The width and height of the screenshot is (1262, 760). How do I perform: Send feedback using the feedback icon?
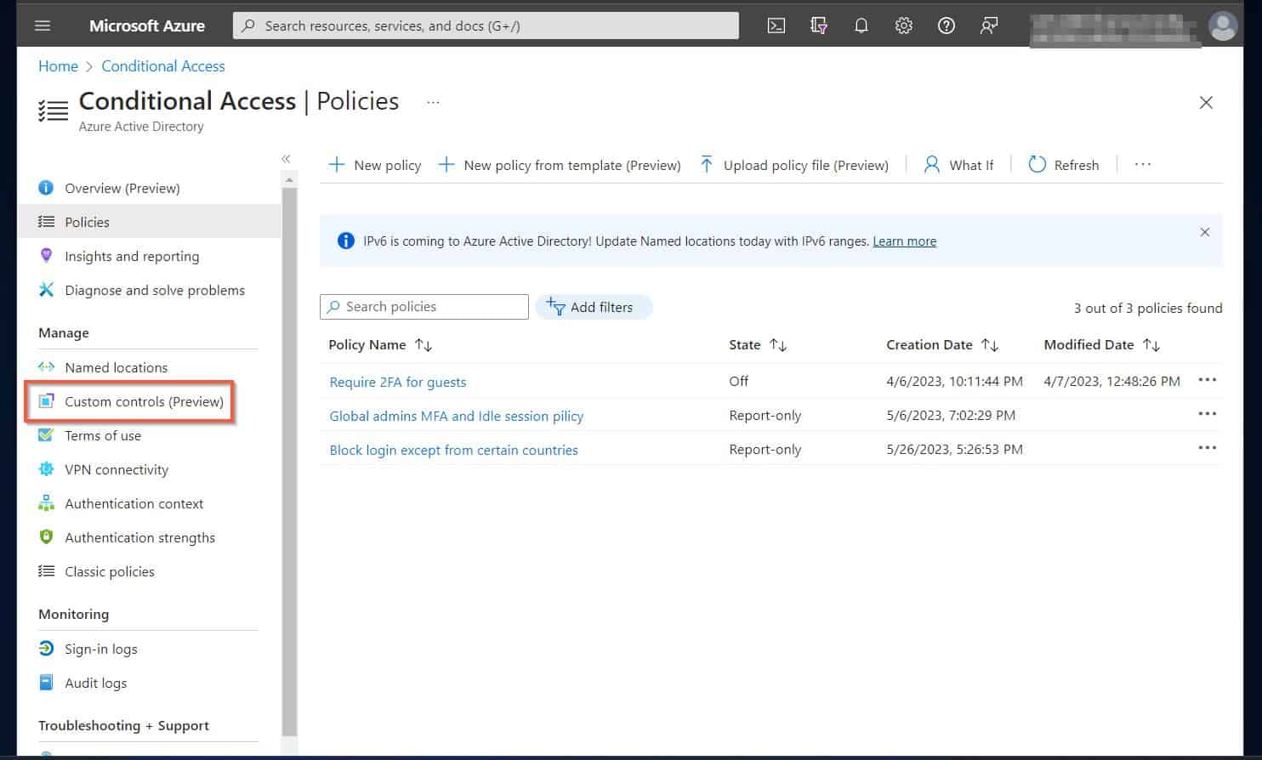[x=988, y=26]
